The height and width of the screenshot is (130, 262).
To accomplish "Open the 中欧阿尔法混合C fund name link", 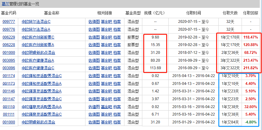I will [36, 22].
